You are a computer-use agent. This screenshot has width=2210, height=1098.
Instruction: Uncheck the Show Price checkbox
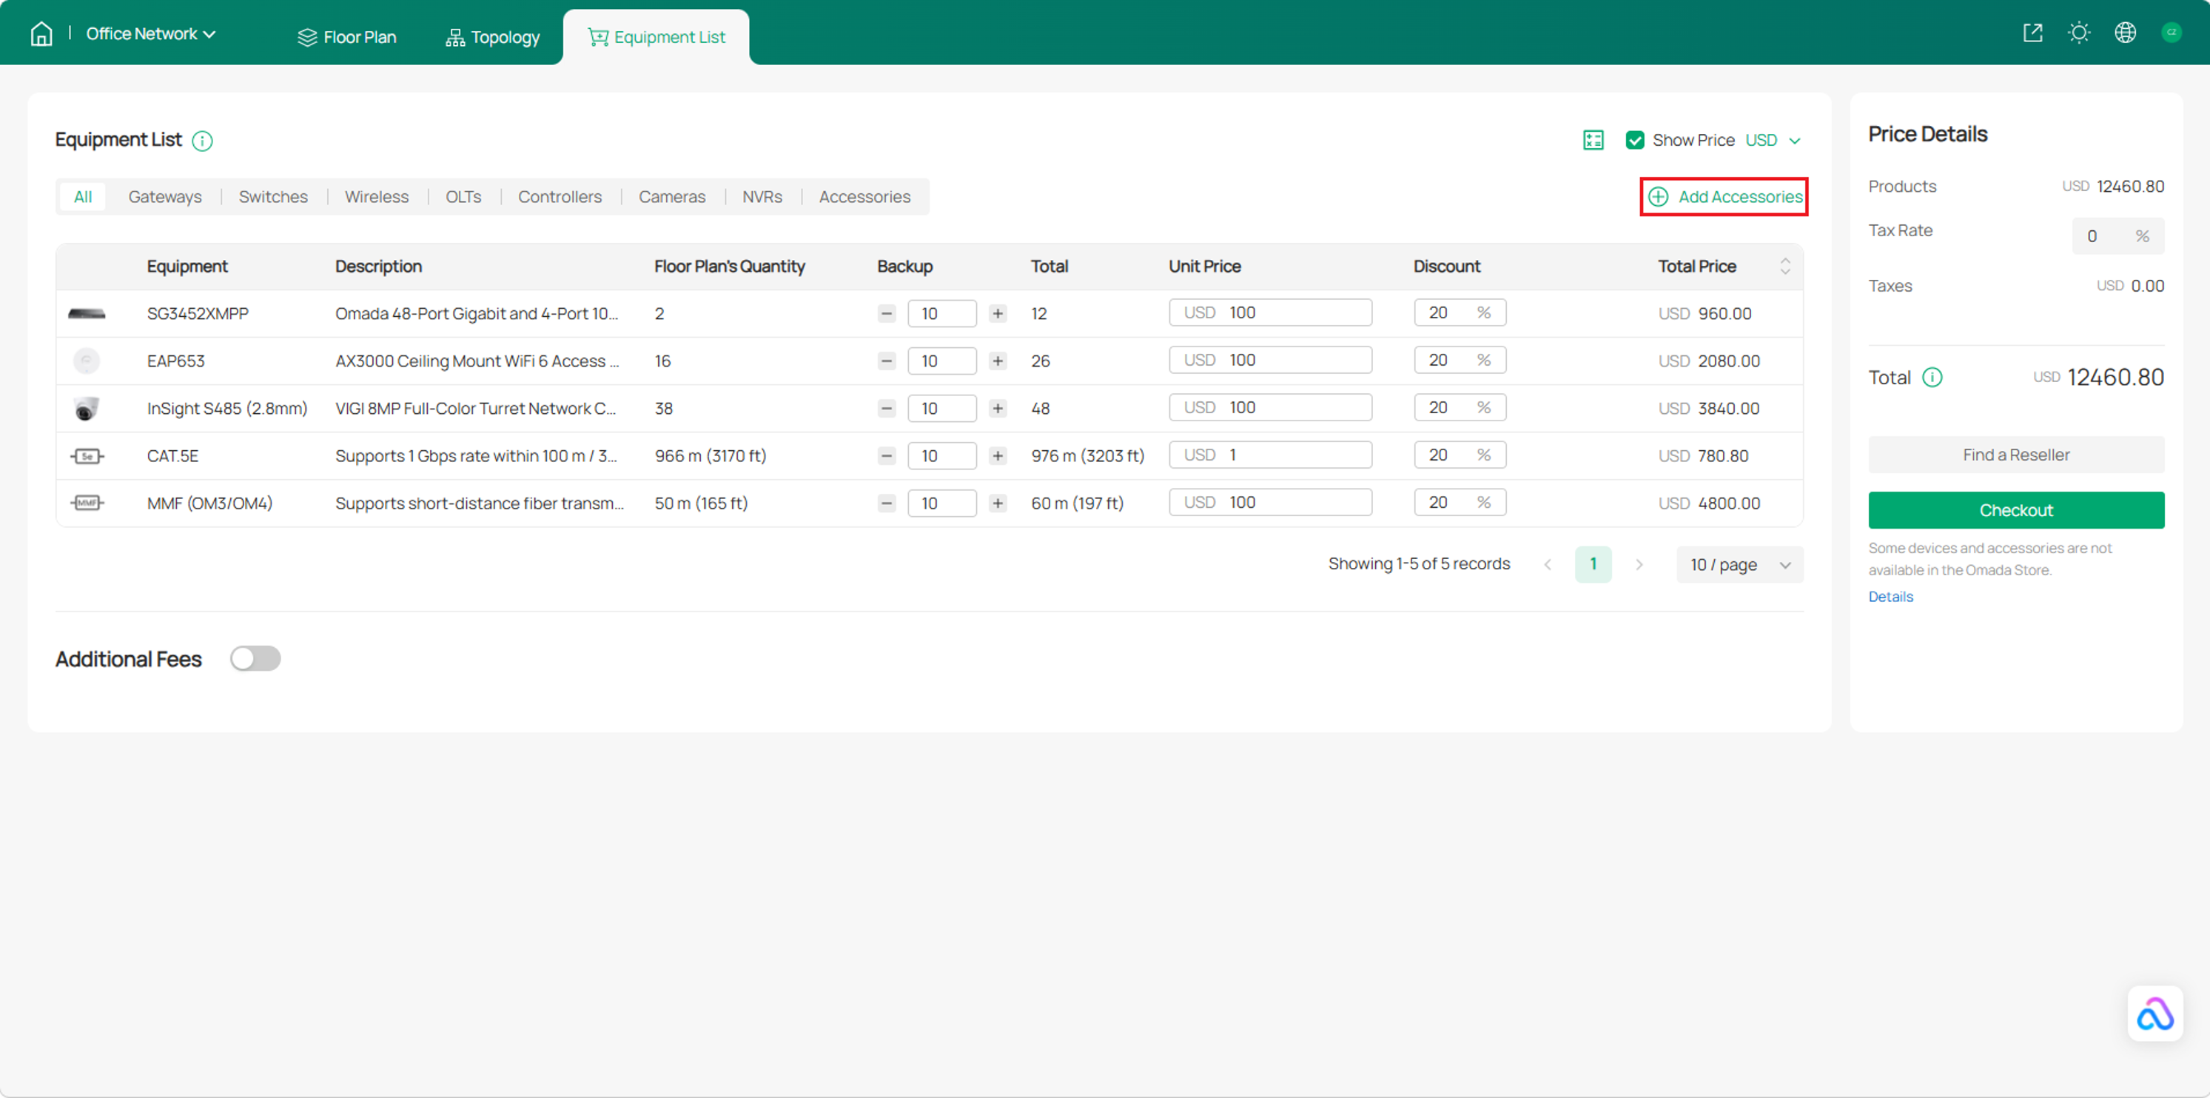tap(1634, 140)
